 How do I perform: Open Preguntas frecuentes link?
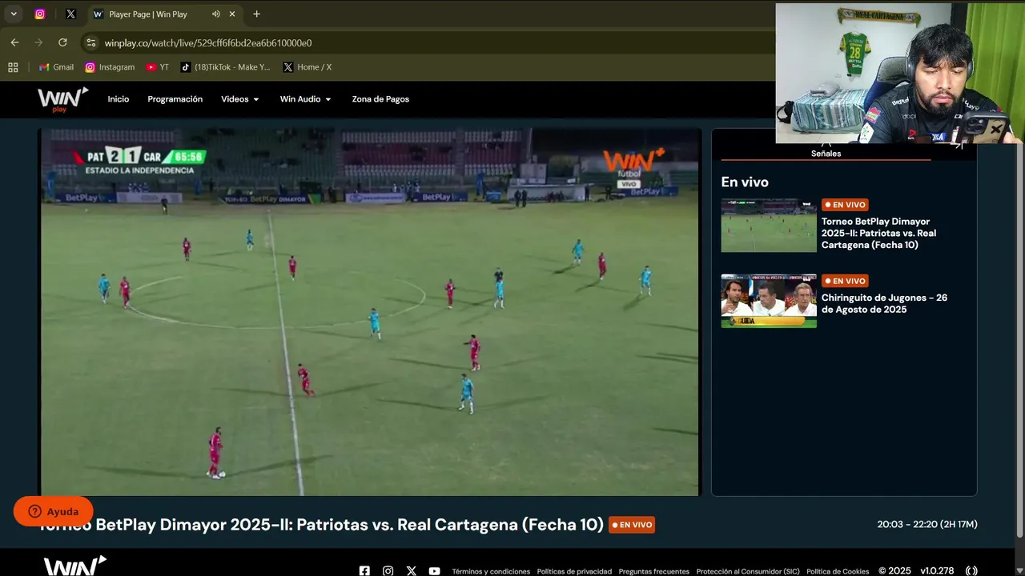653,571
